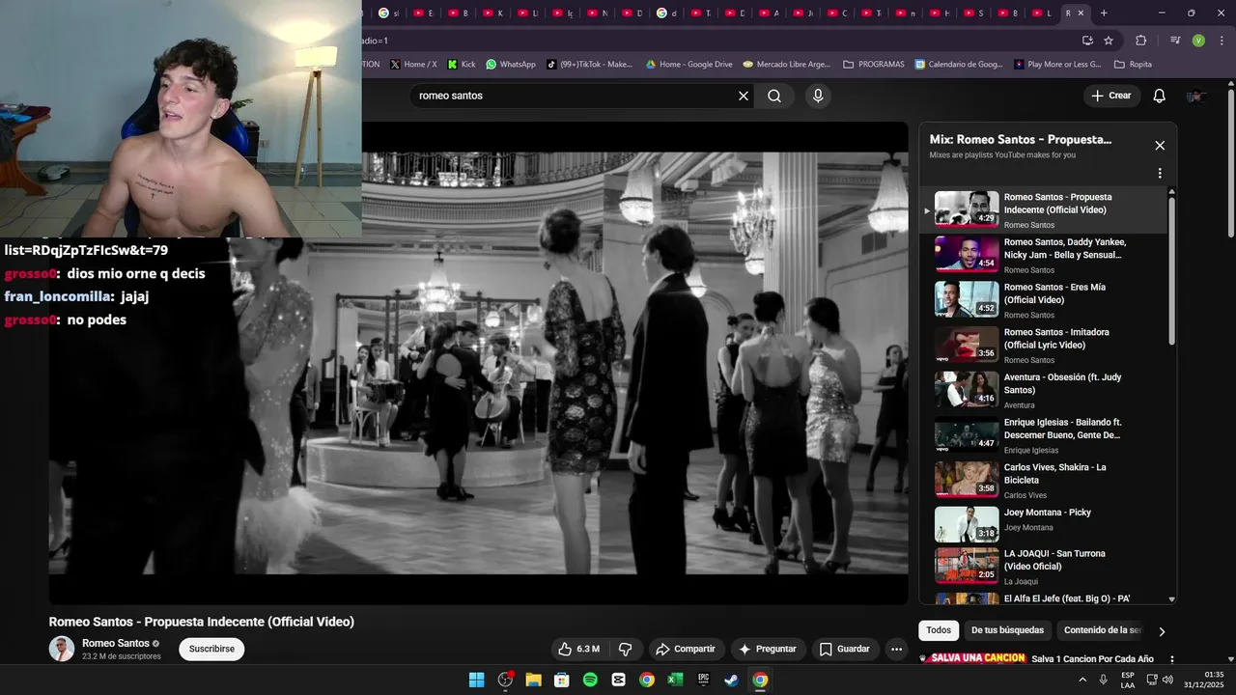
Task: Click the Preguntar button
Action: pyautogui.click(x=768, y=649)
